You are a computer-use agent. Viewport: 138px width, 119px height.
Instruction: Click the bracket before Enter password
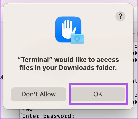pyautogui.click(x=21, y=116)
